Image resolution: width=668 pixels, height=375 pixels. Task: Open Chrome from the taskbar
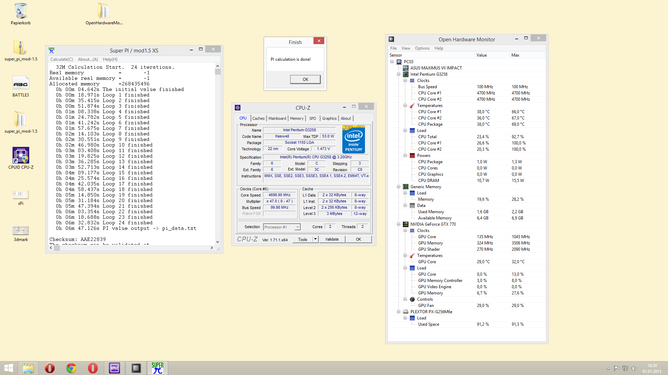point(71,368)
